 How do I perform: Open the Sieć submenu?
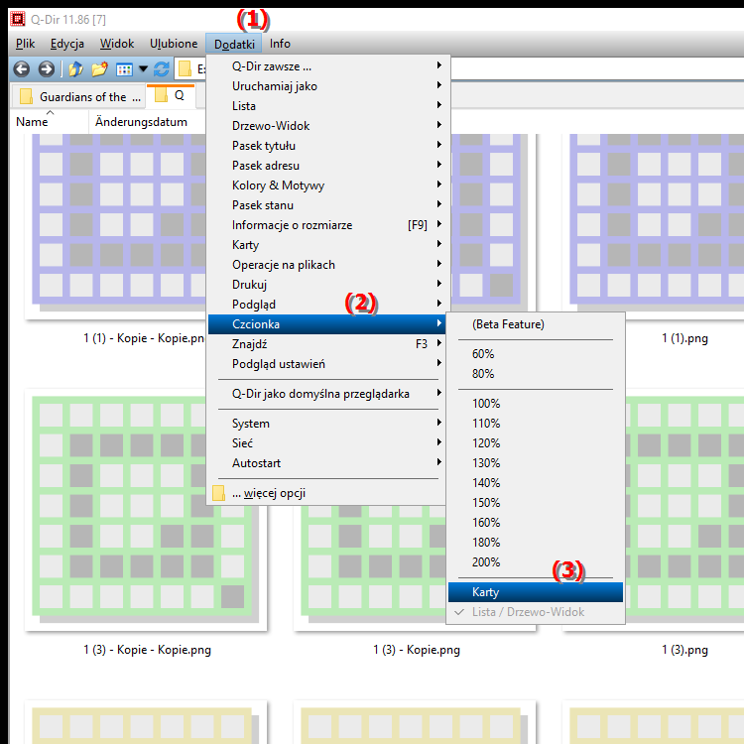click(x=326, y=443)
